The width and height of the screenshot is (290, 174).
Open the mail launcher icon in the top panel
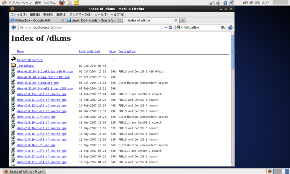click(x=69, y=3)
